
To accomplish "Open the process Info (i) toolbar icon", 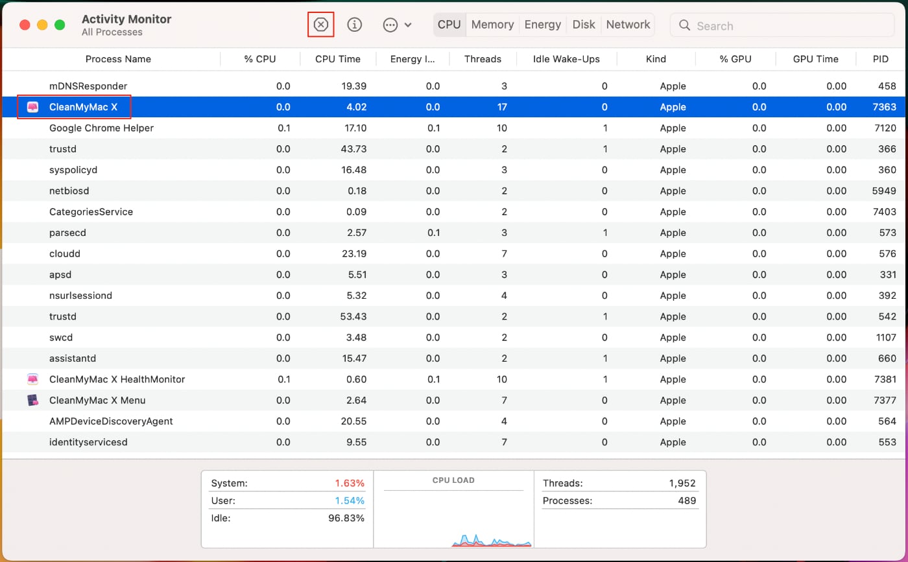I will (354, 25).
